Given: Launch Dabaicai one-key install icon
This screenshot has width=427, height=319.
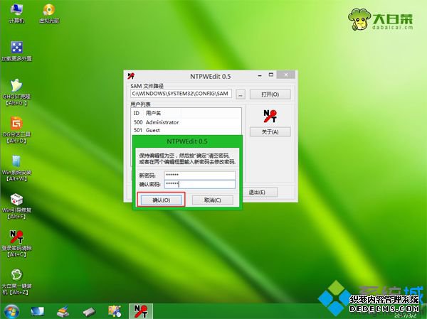Looking at the screenshot, I should (x=16, y=282).
